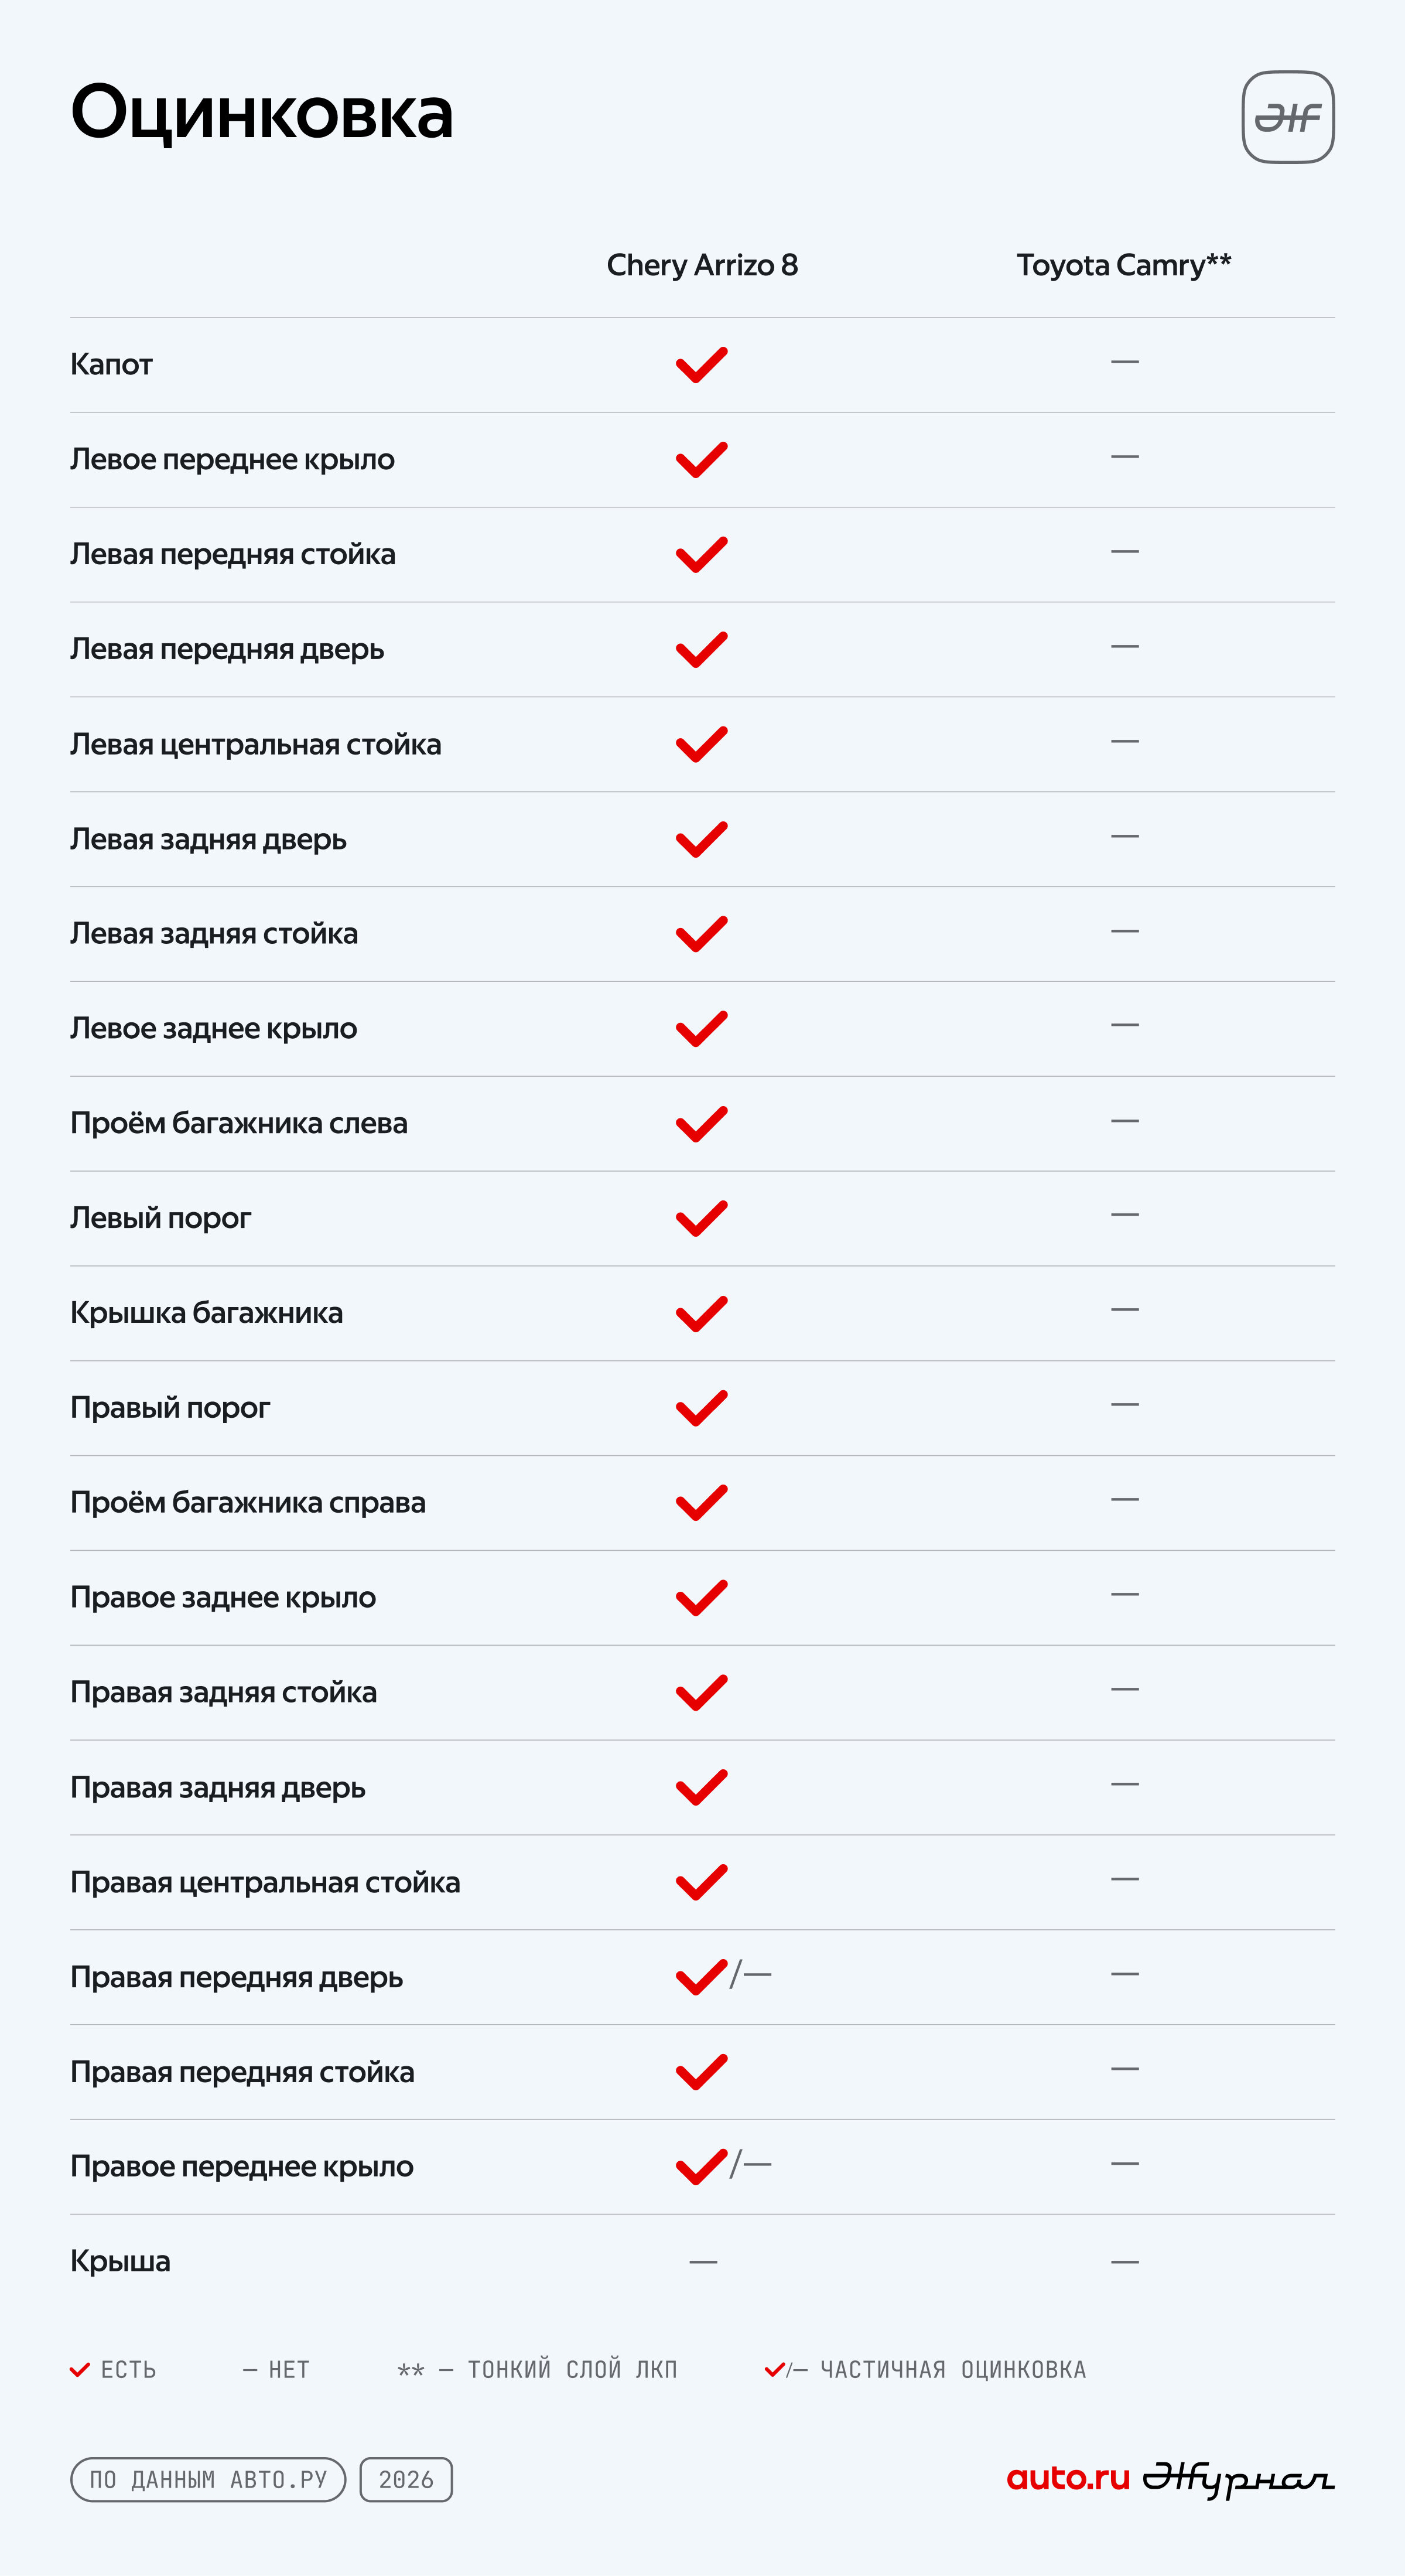Click the Chery checkmark for Капот
The width and height of the screenshot is (1405, 2576).
pyautogui.click(x=702, y=365)
